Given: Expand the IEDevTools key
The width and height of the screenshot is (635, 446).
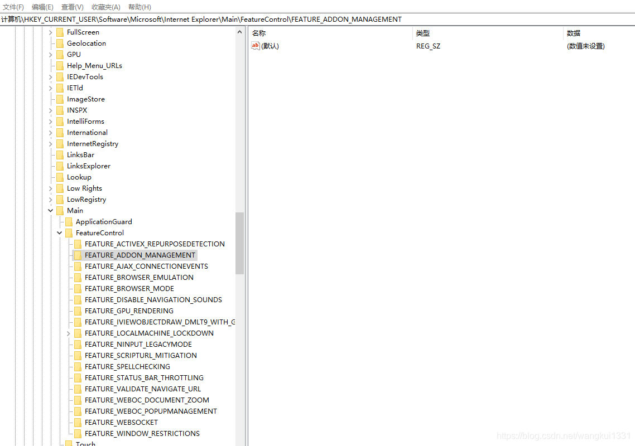Looking at the screenshot, I should click(x=51, y=77).
